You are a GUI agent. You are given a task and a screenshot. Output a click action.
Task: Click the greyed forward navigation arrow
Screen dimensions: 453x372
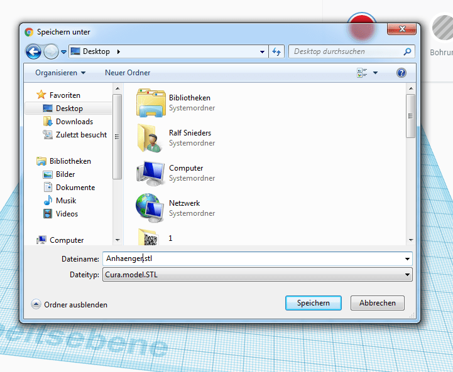(51, 52)
